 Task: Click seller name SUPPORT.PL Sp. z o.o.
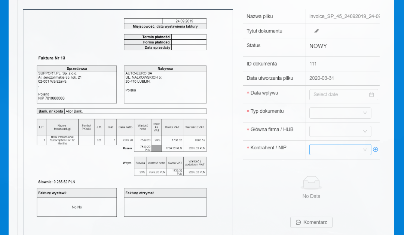[x=58, y=73]
